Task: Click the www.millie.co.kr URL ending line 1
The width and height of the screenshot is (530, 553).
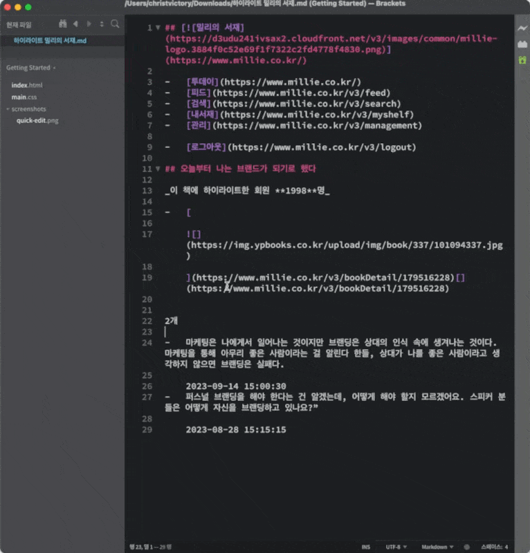Action: click(x=236, y=60)
